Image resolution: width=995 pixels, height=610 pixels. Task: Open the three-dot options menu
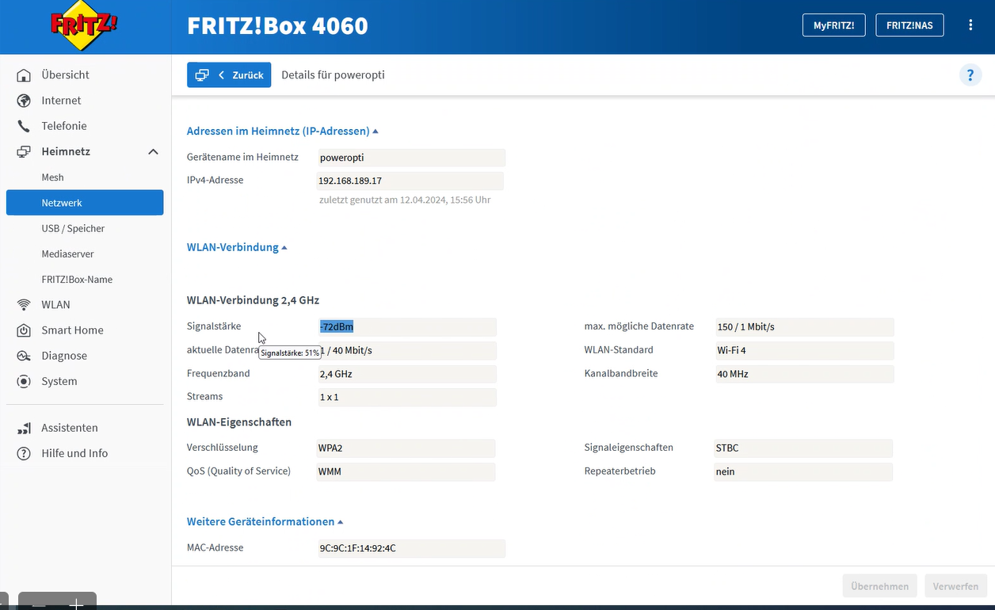click(x=970, y=25)
